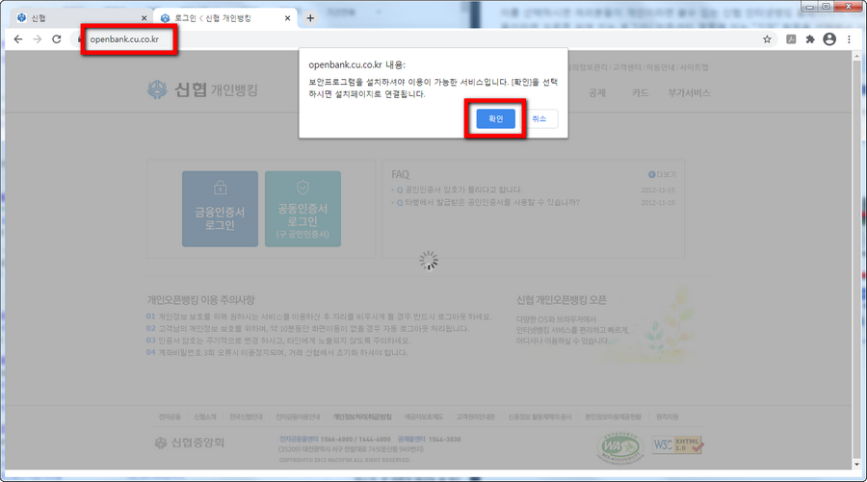The width and height of the screenshot is (867, 482).
Task: Click the vertical scrollbar down arrow
Action: coord(857,466)
